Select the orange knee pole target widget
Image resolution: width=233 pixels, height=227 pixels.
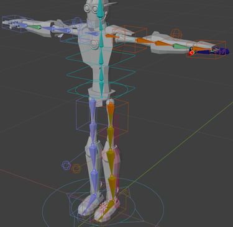click(76, 169)
